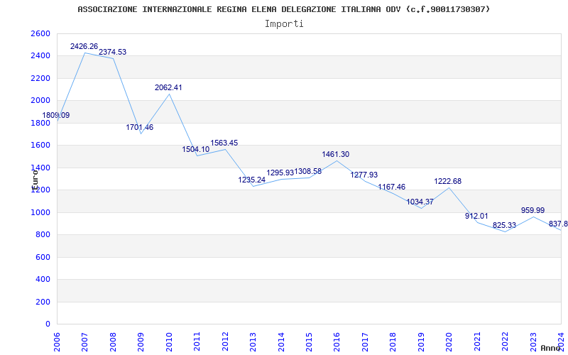Click the 2017 x-axis year label
Image resolution: width=568 pixels, height=355 pixels.
coord(365,342)
